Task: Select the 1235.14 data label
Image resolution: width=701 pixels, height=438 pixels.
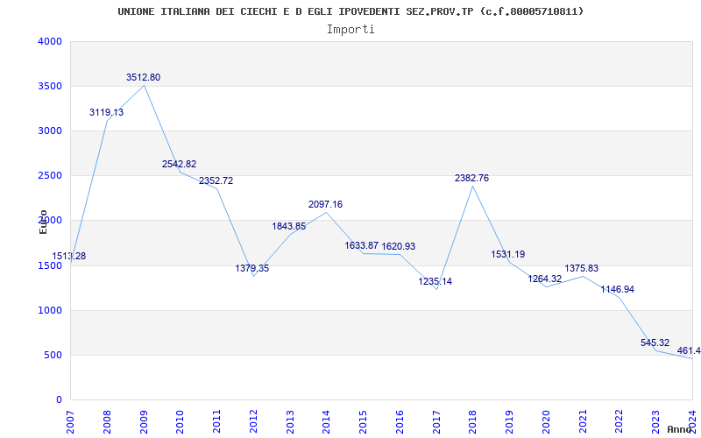Action: point(435,281)
